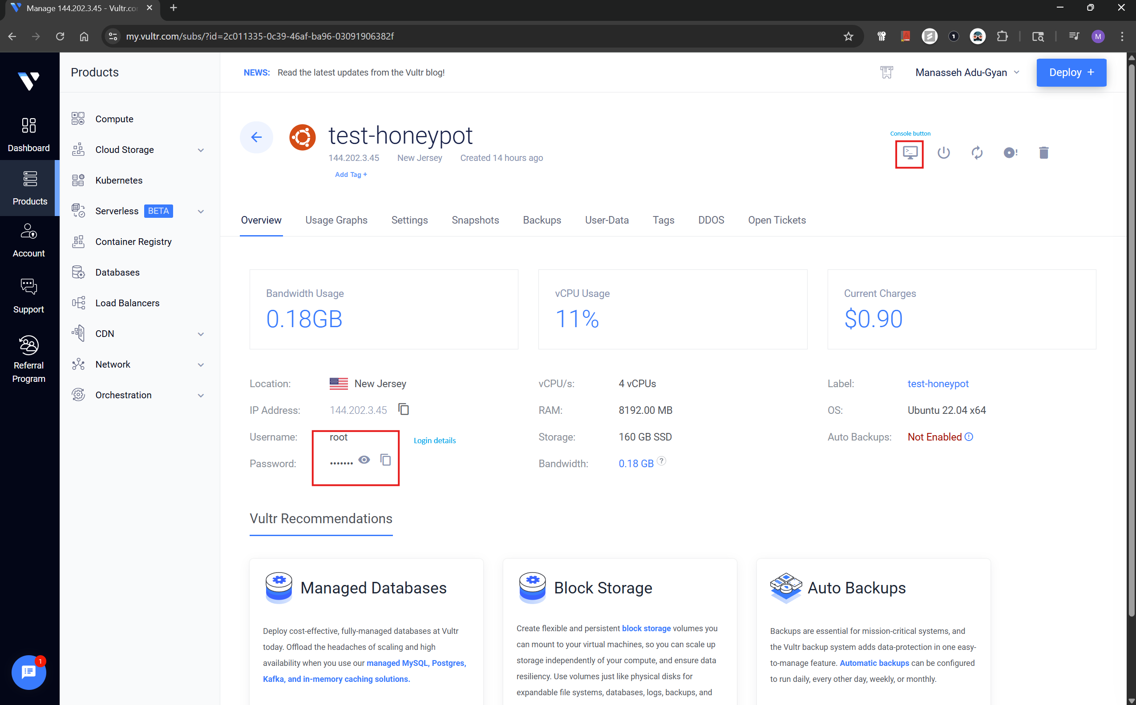Read the Vultr blog news link

[361, 72]
